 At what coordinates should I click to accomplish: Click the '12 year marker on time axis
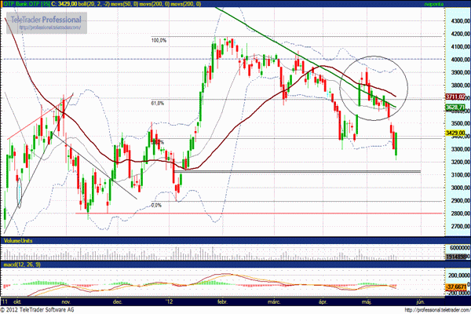[x=170, y=301]
